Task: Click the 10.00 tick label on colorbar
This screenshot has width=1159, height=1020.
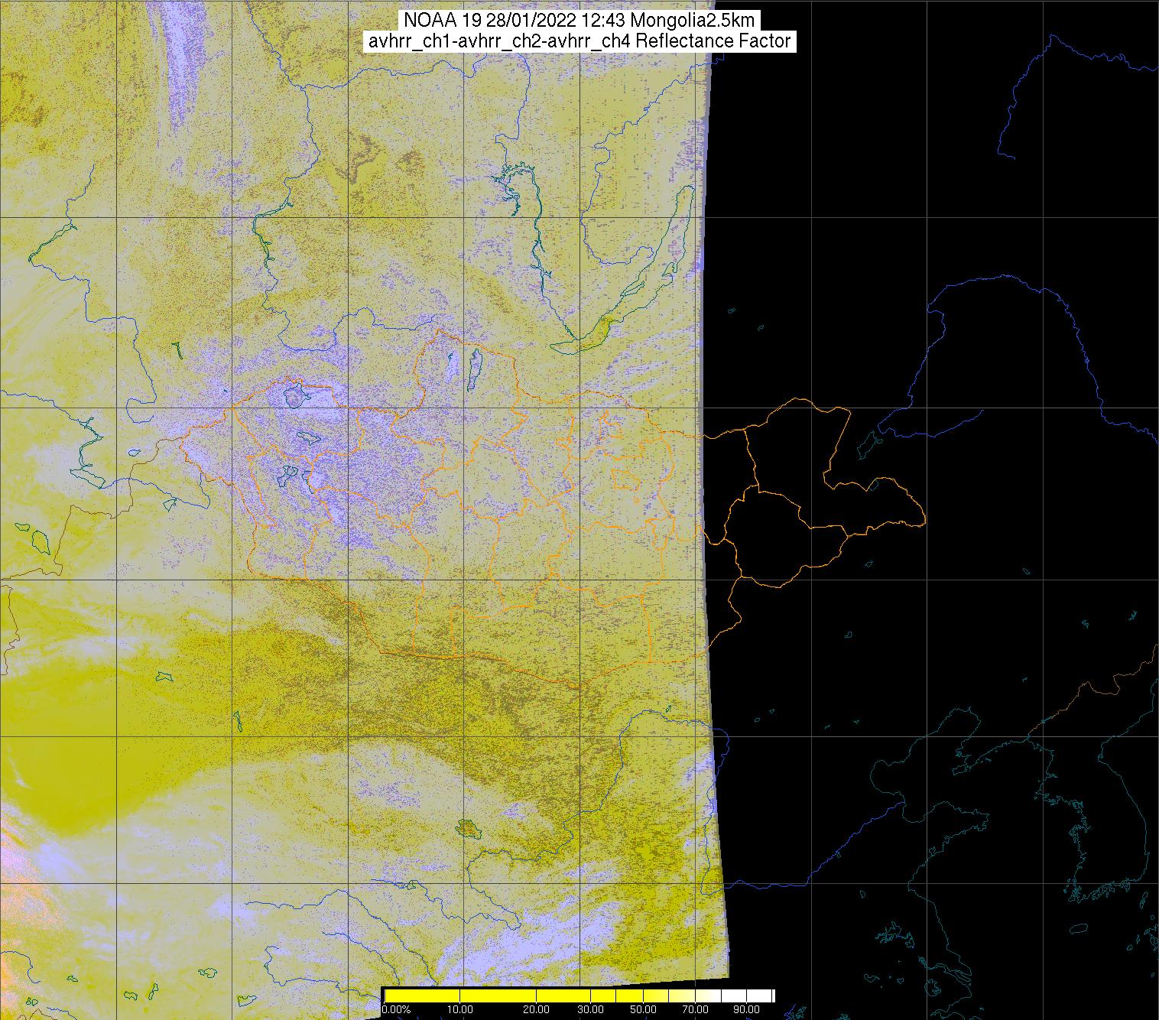Action: pyautogui.click(x=459, y=1011)
